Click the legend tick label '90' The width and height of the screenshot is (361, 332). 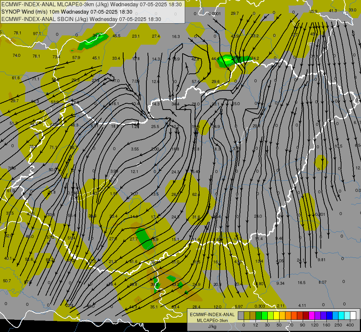click(302, 325)
